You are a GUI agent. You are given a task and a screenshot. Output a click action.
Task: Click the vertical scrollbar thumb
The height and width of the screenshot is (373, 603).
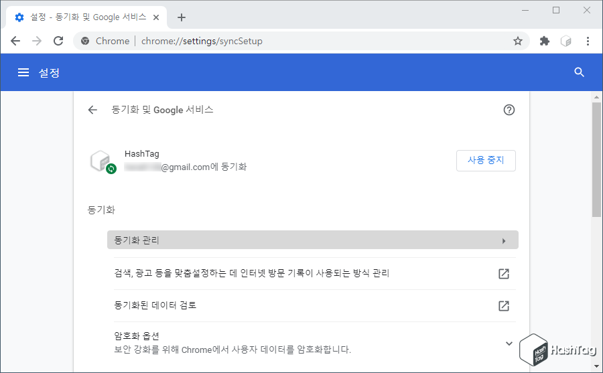(x=596, y=159)
